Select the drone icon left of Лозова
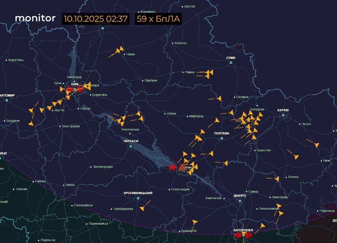 coord(277,178)
